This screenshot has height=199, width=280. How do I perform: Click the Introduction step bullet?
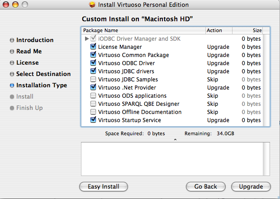12,40
